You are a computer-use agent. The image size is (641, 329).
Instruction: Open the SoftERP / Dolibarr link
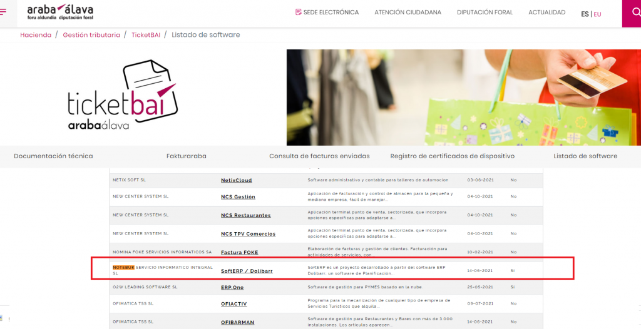pos(247,271)
